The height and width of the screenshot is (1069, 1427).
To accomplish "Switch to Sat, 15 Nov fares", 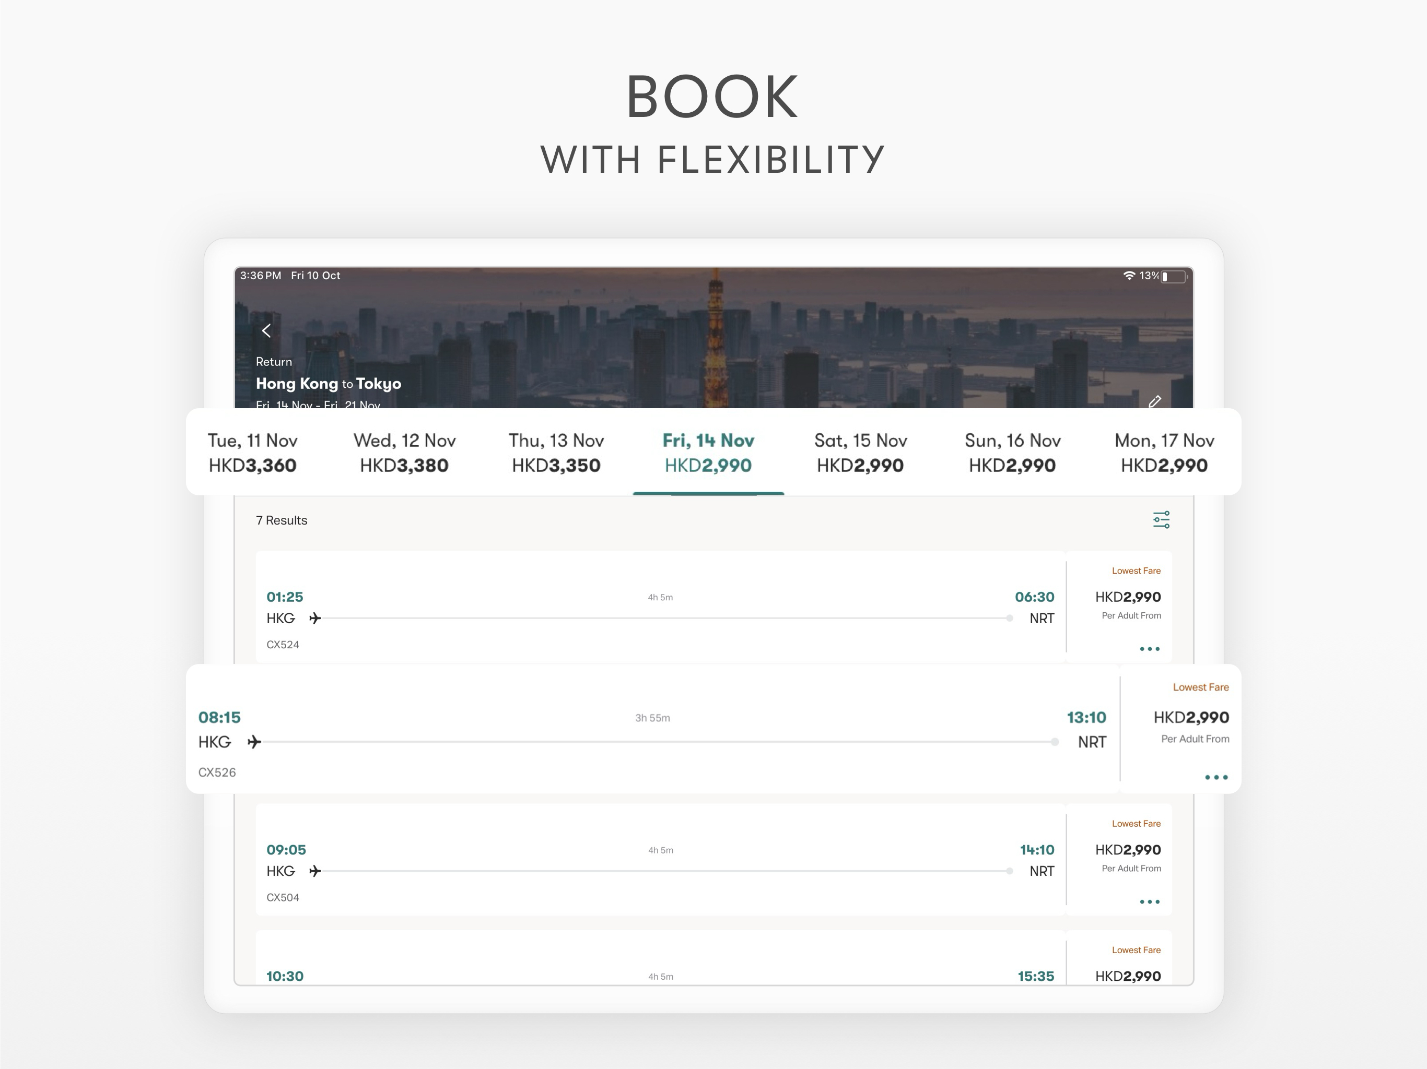I will pos(861,453).
